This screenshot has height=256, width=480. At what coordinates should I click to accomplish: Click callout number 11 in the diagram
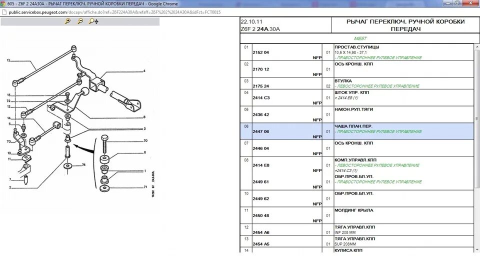pos(9,159)
